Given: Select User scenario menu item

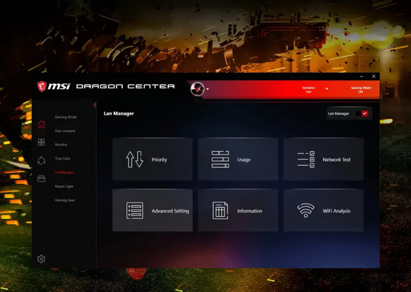Looking at the screenshot, I should point(65,131).
